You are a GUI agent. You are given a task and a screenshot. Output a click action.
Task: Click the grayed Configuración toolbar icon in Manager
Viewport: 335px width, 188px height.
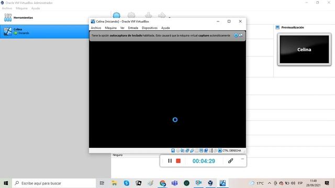[131, 15]
